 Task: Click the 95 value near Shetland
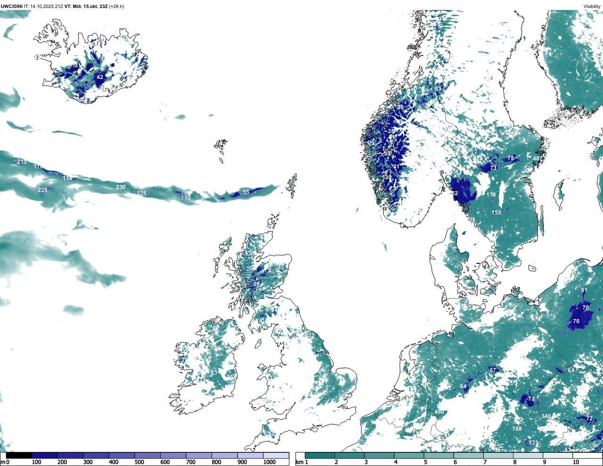(246, 192)
